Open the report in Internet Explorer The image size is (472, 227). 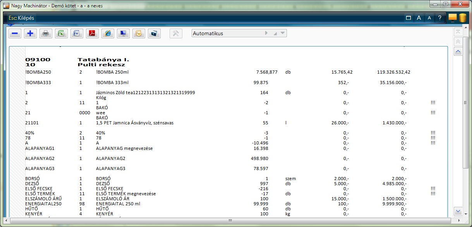[108, 34]
